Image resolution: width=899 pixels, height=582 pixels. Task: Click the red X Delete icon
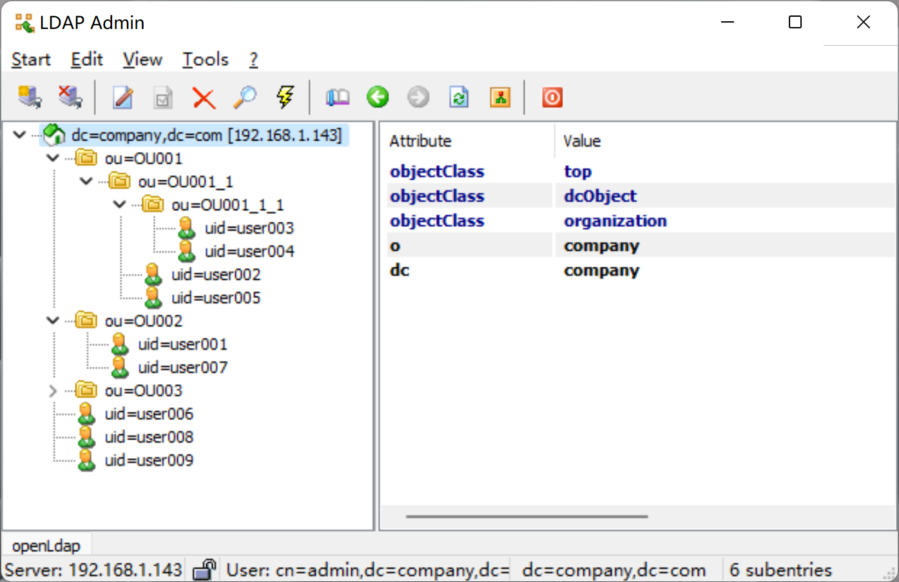(x=204, y=98)
